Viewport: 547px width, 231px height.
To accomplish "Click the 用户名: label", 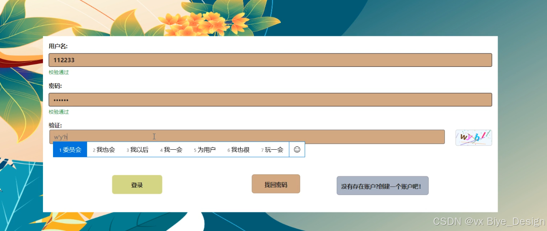I will [x=58, y=46].
